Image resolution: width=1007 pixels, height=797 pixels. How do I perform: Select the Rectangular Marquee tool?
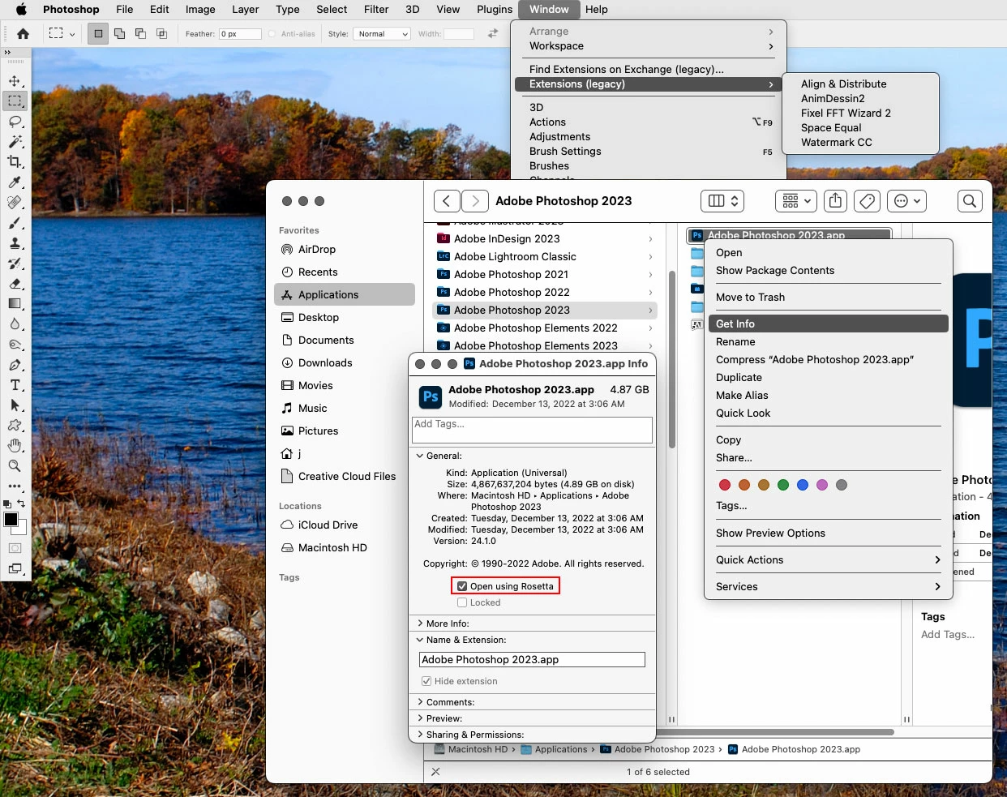(15, 101)
